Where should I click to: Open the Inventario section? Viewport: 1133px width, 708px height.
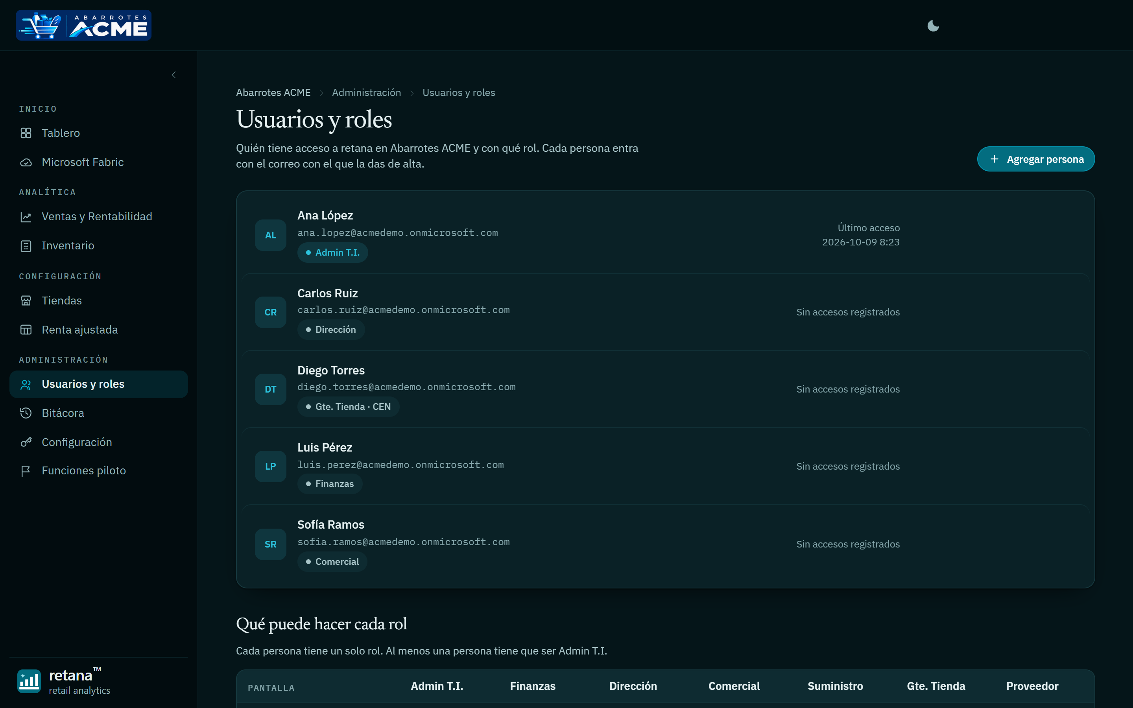[98, 246]
